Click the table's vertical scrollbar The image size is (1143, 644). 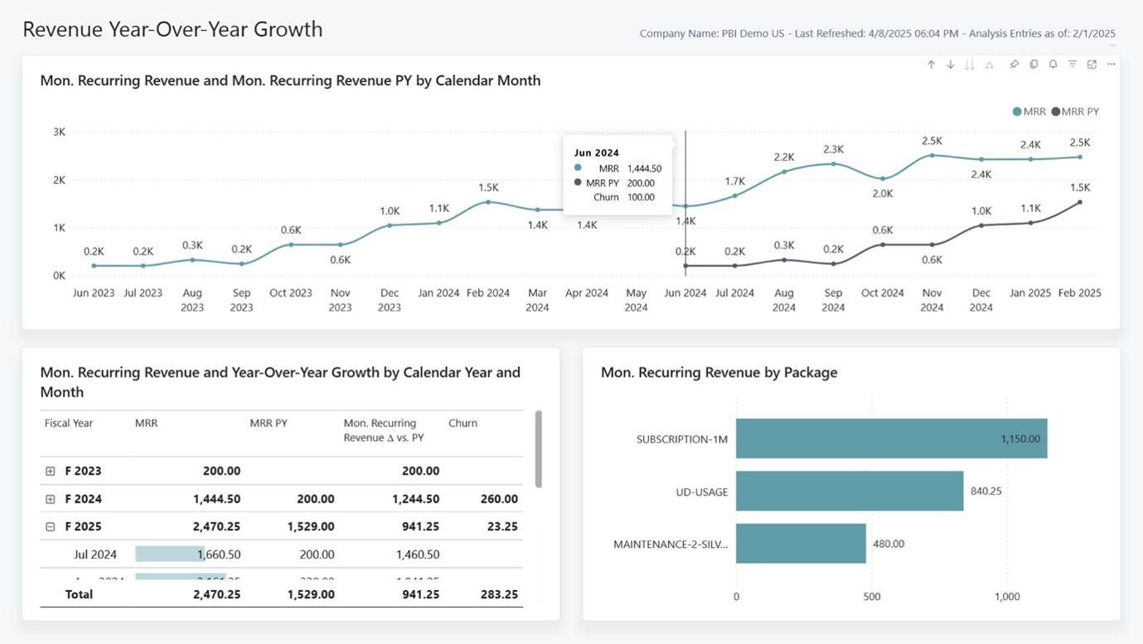(x=539, y=449)
